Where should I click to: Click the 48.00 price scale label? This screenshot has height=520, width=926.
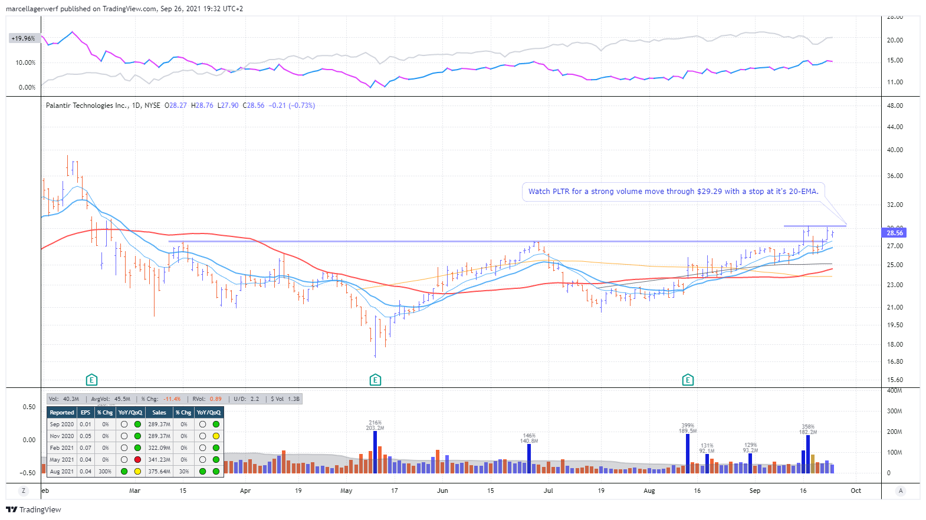click(895, 106)
